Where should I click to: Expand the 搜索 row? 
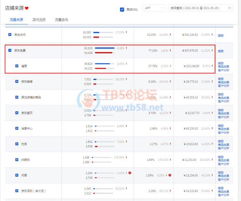(17, 66)
